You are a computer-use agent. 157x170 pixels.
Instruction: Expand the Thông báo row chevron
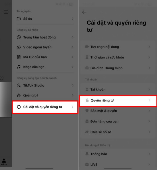pos(149,154)
